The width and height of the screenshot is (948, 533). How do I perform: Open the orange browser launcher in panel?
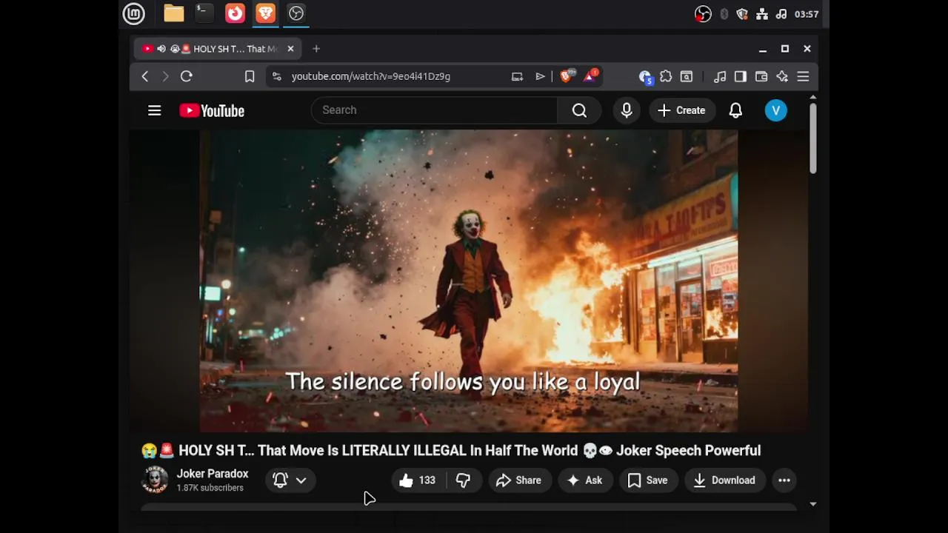coord(235,13)
